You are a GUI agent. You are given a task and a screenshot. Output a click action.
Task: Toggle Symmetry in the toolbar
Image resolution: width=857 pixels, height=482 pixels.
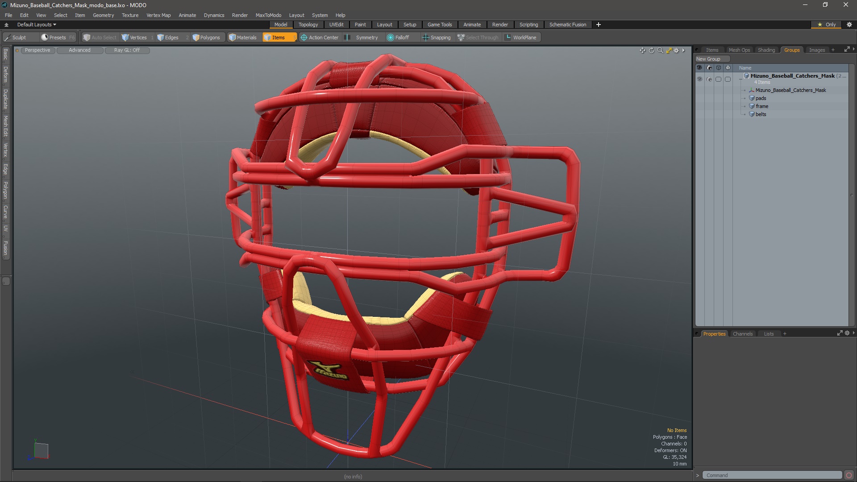[x=362, y=37]
